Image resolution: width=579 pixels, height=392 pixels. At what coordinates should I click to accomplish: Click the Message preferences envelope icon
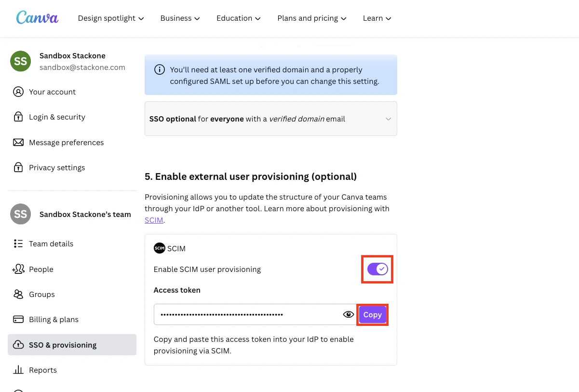tap(18, 142)
